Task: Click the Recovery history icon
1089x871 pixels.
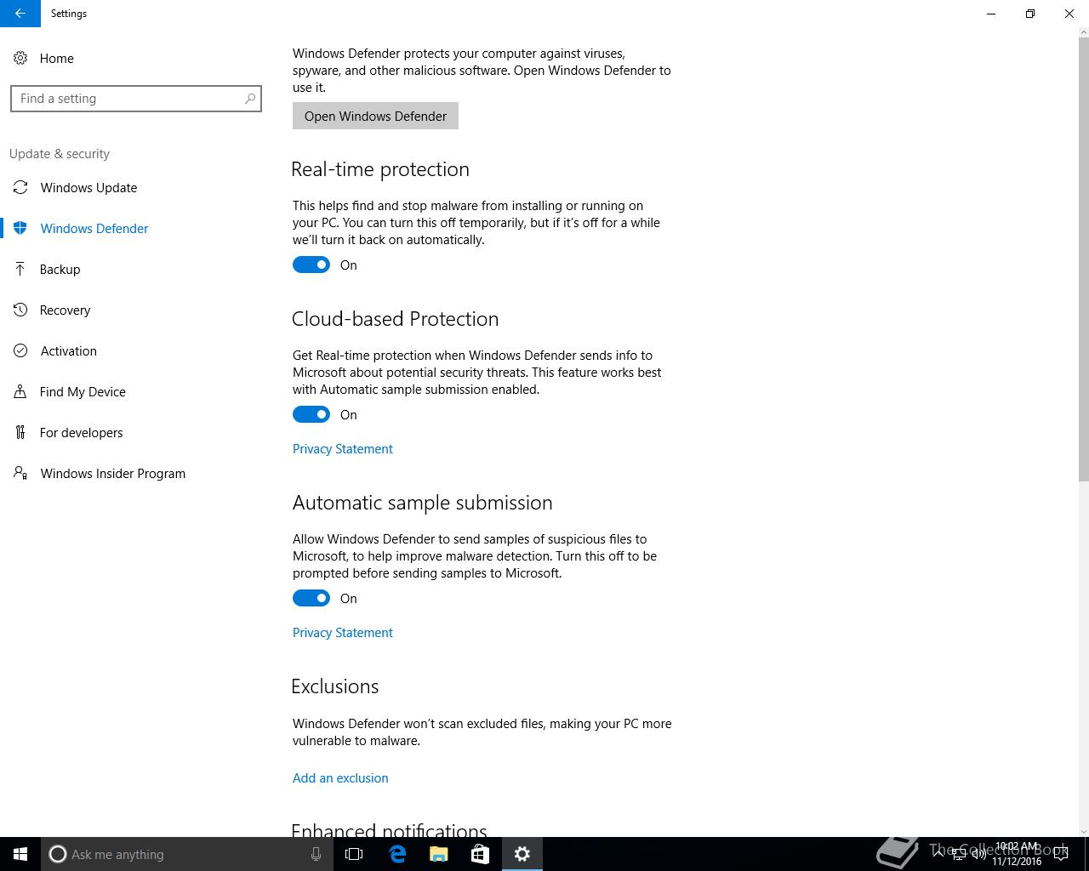Action: point(20,310)
